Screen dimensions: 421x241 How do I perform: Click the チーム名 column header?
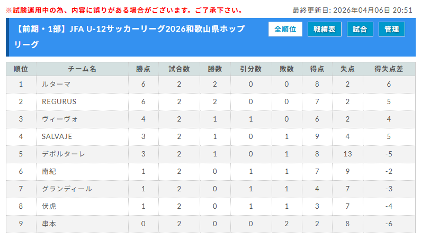82,69
